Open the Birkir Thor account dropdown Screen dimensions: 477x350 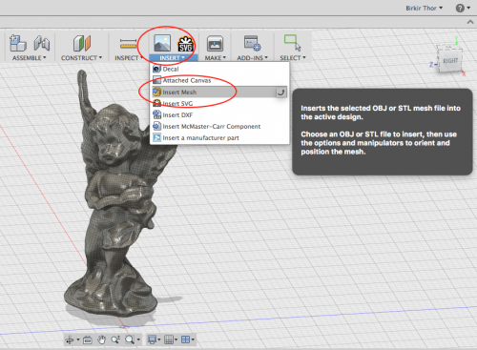(424, 8)
